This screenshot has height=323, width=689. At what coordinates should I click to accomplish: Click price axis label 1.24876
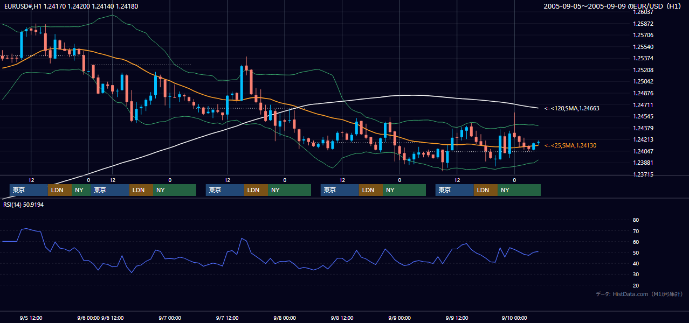point(643,93)
